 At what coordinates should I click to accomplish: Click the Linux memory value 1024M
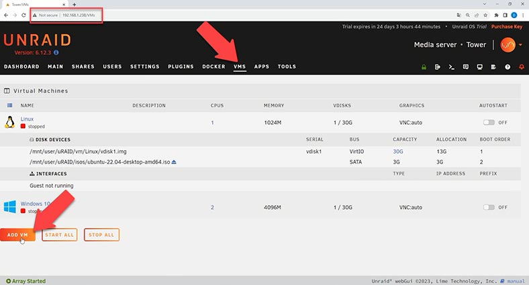(x=273, y=123)
